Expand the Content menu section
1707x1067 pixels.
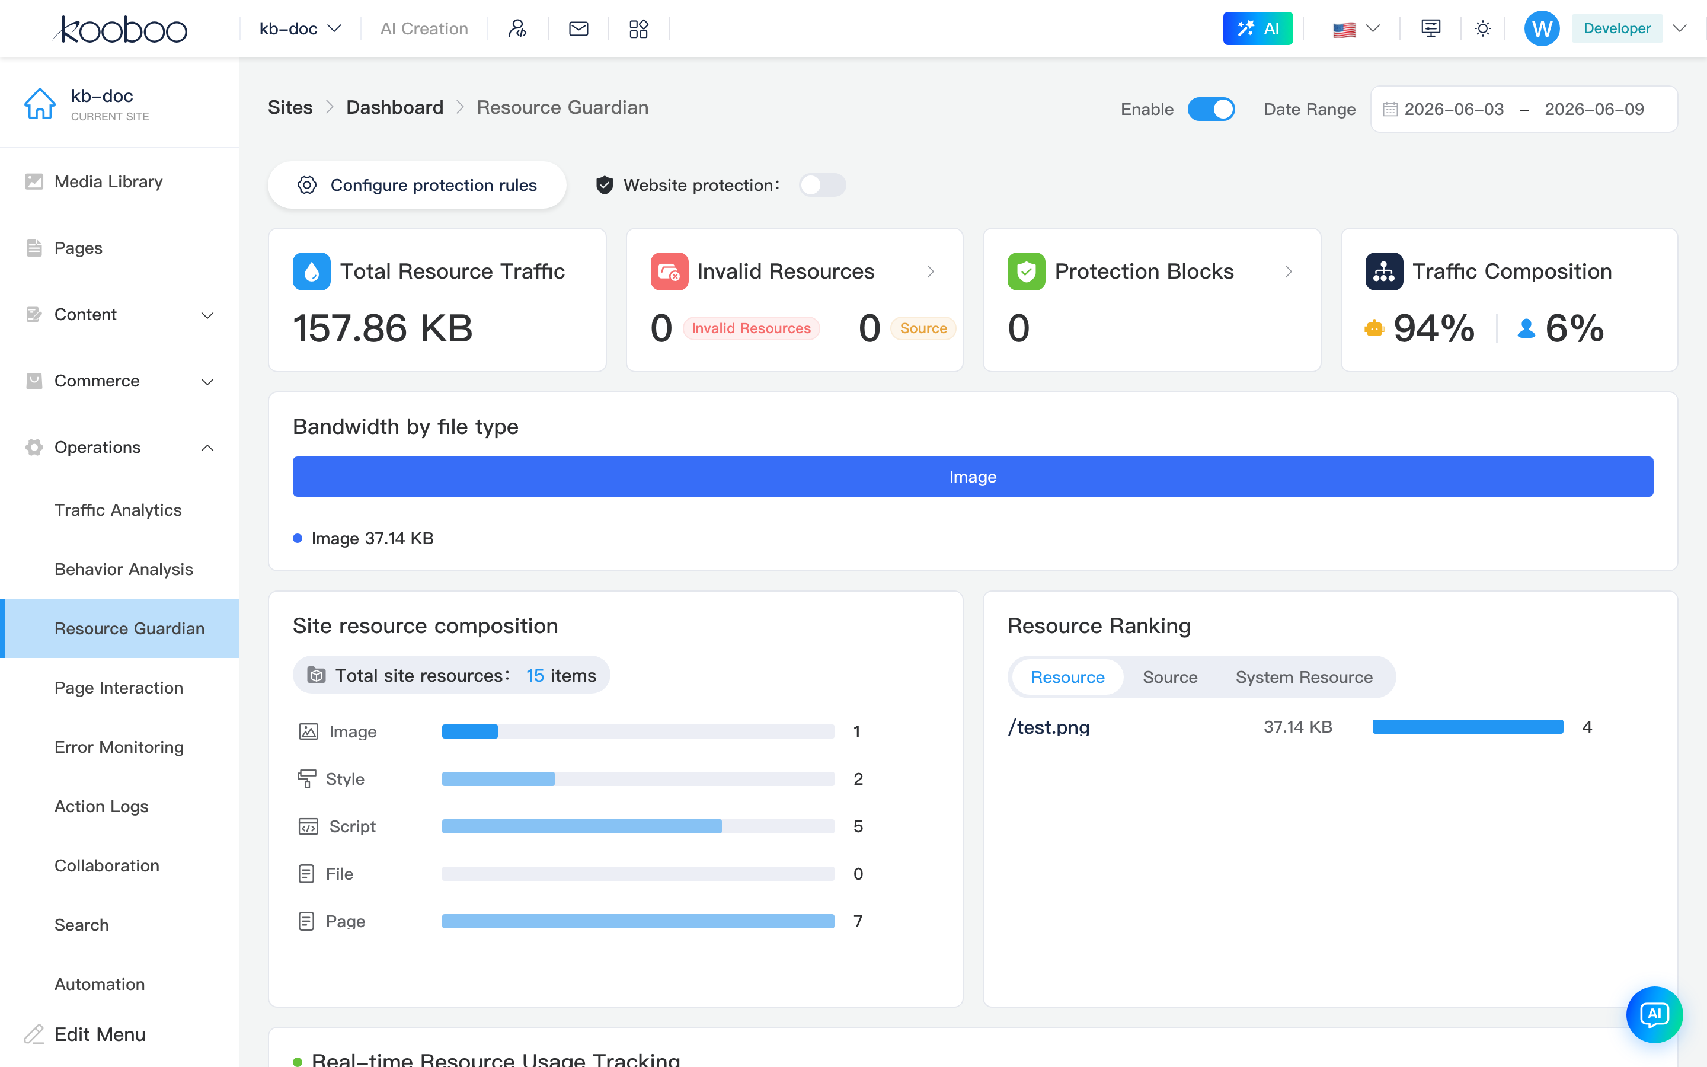click(120, 315)
